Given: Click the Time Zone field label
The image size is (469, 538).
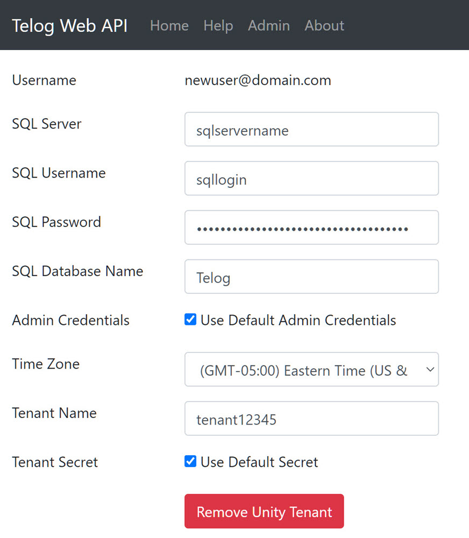Looking at the screenshot, I should click(46, 364).
